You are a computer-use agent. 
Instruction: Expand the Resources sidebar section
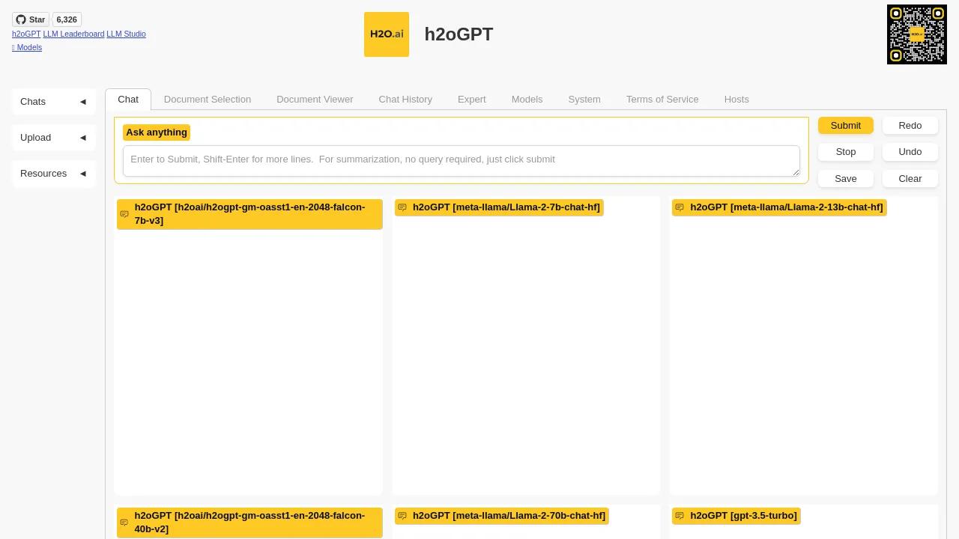[54, 174]
